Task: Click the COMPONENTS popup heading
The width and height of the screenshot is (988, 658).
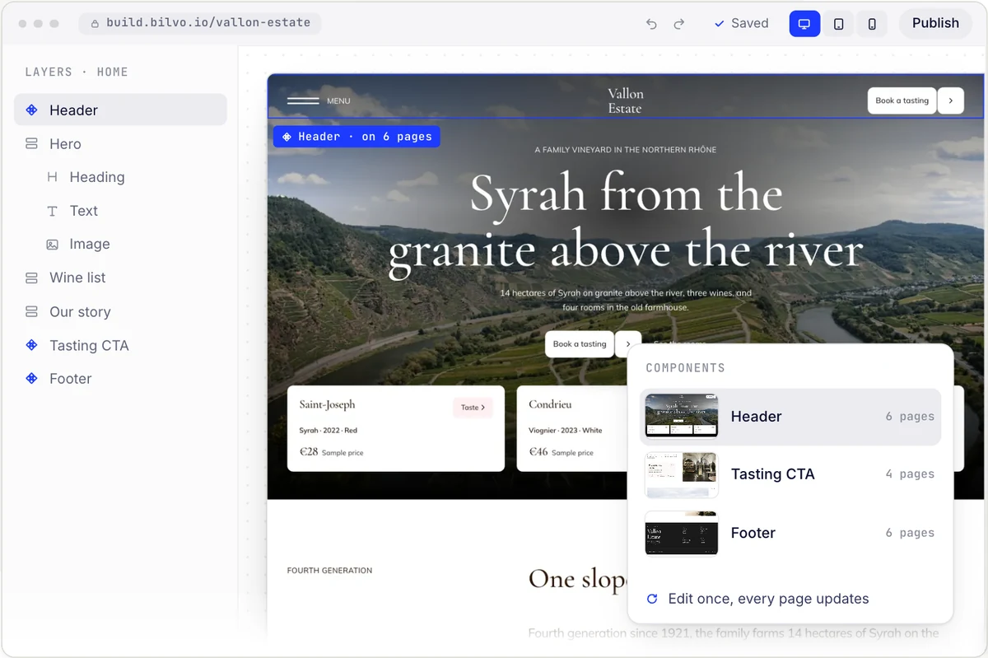Action: (x=685, y=368)
